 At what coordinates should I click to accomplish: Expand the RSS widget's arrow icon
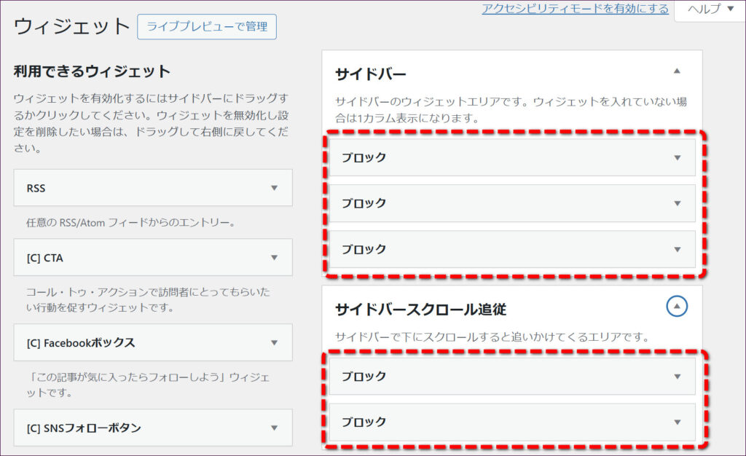[x=275, y=188]
